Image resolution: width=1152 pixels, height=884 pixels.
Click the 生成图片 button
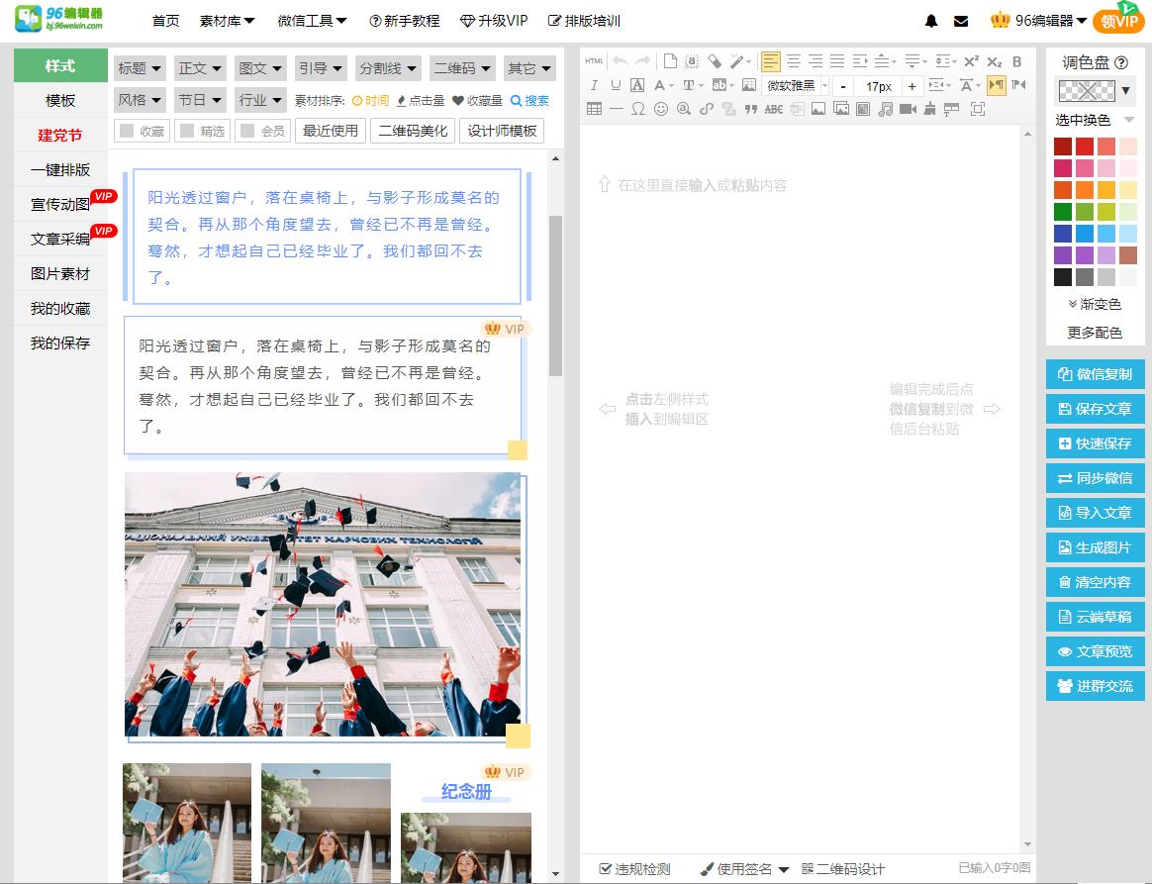(x=1095, y=546)
